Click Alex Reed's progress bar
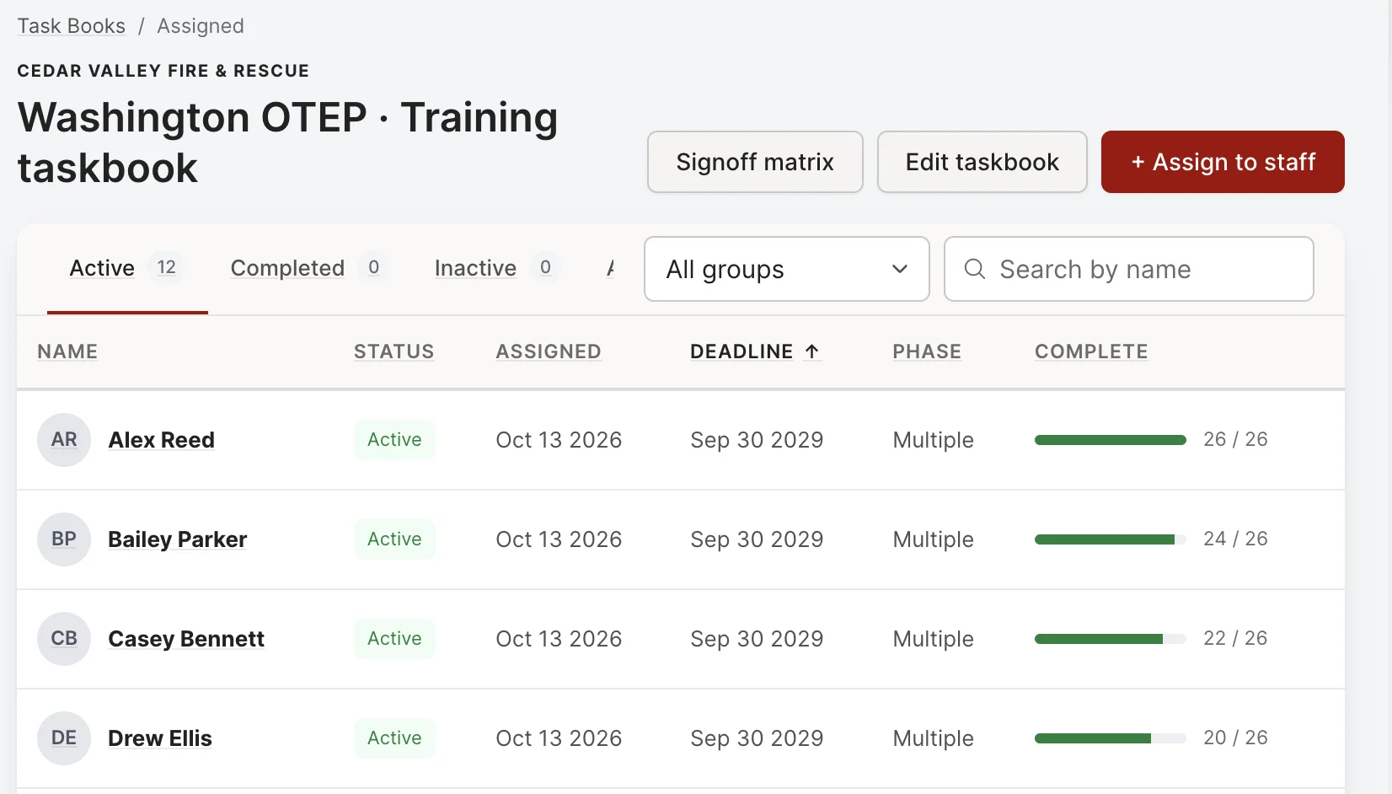The image size is (1392, 794). point(1111,440)
